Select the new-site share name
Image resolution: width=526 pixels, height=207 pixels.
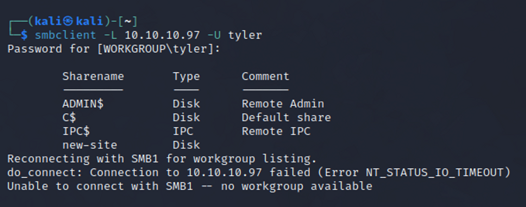point(90,145)
